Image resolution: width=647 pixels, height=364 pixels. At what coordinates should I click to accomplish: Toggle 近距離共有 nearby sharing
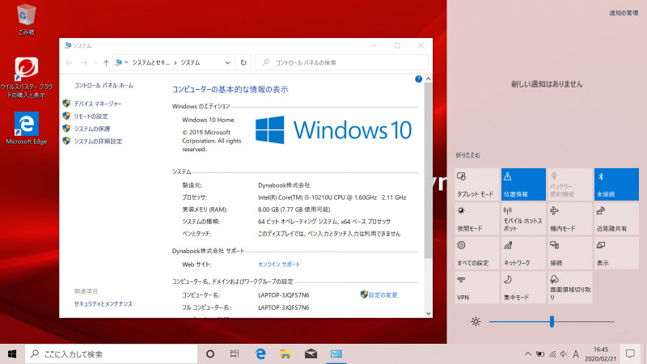point(616,218)
